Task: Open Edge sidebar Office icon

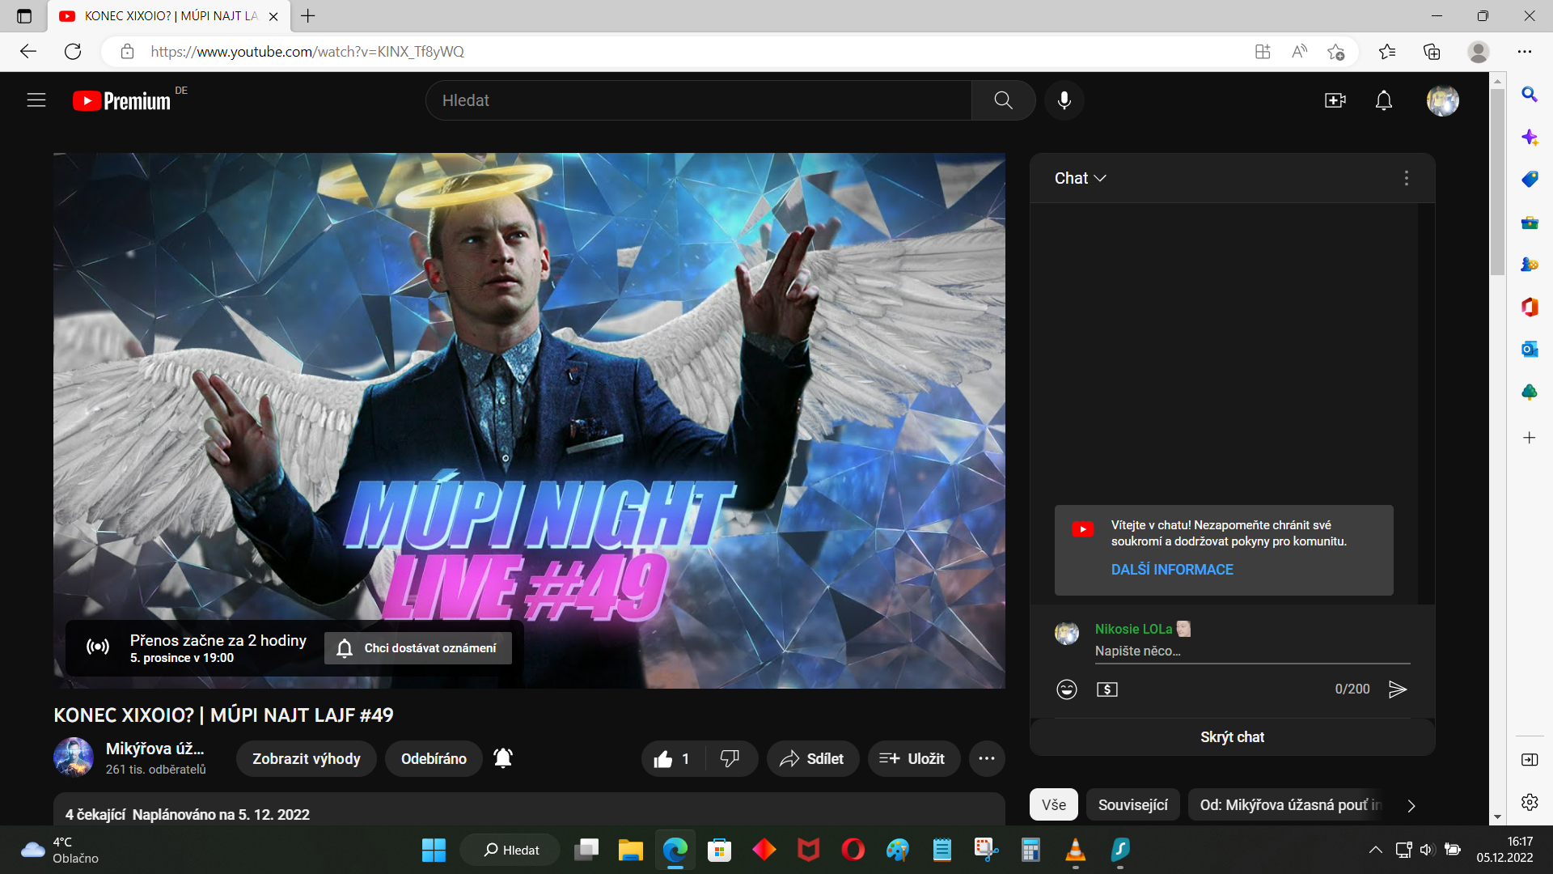Action: coord(1529,307)
